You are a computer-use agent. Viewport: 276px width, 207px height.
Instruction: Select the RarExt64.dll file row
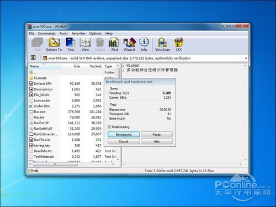click(72, 129)
